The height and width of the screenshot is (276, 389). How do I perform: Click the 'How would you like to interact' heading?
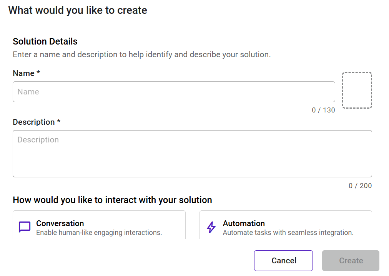[112, 200]
